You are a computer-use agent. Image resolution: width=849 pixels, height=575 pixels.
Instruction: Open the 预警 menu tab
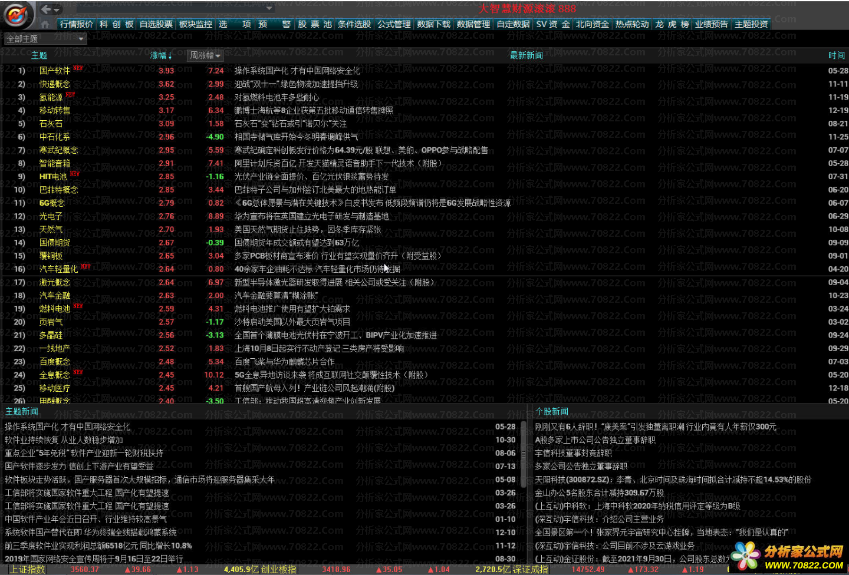pos(274,24)
